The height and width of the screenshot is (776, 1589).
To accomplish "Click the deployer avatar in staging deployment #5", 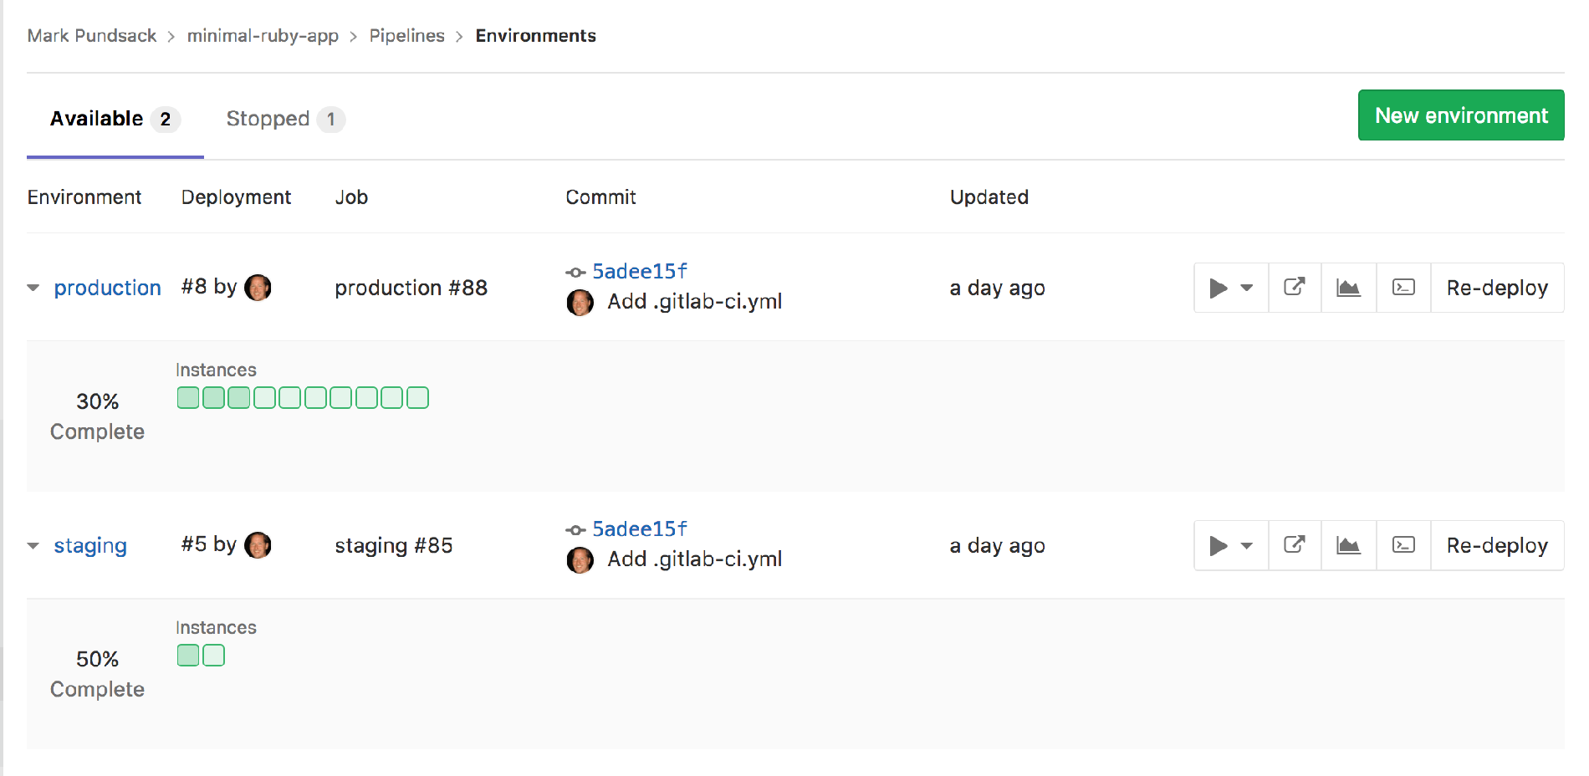I will (x=258, y=544).
